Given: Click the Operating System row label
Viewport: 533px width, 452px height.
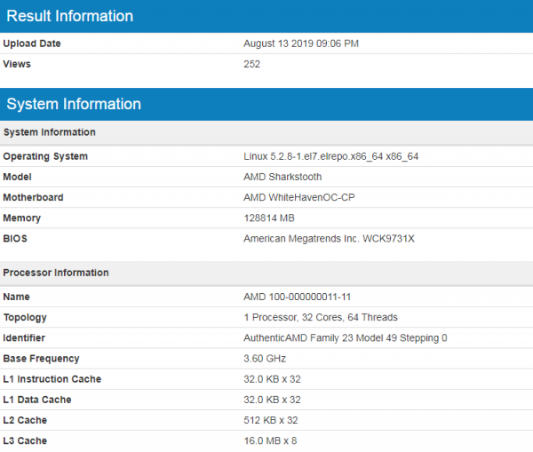Looking at the screenshot, I should pos(45,156).
